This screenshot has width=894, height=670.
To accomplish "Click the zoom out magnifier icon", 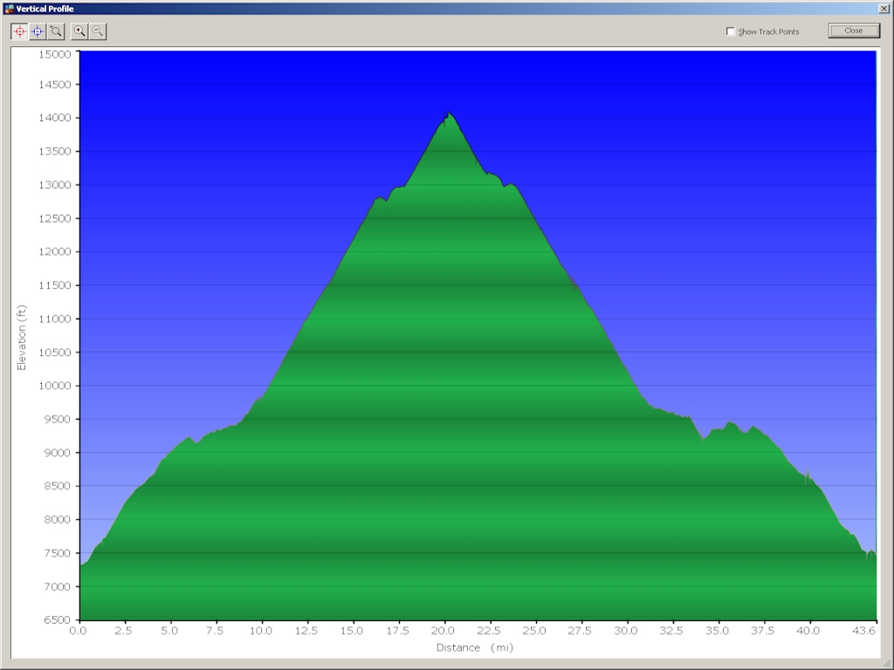I will (x=98, y=31).
